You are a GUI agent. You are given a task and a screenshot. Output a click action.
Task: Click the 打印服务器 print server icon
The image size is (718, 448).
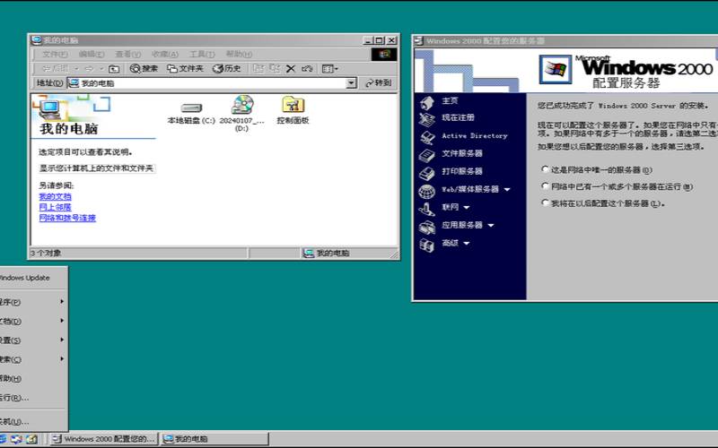[x=427, y=173]
